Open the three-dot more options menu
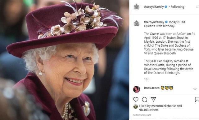Viewport: 199px width, 120px height. tap(197, 7)
